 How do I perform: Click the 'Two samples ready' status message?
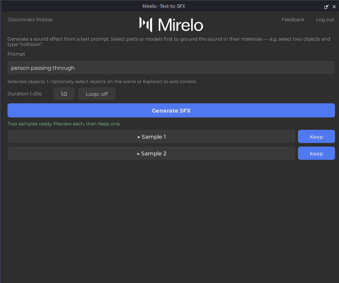(x=64, y=124)
